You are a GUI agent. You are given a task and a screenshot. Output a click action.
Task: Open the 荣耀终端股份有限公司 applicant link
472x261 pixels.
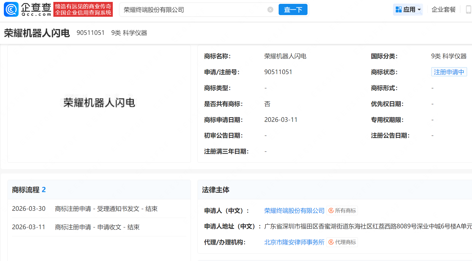click(x=294, y=211)
